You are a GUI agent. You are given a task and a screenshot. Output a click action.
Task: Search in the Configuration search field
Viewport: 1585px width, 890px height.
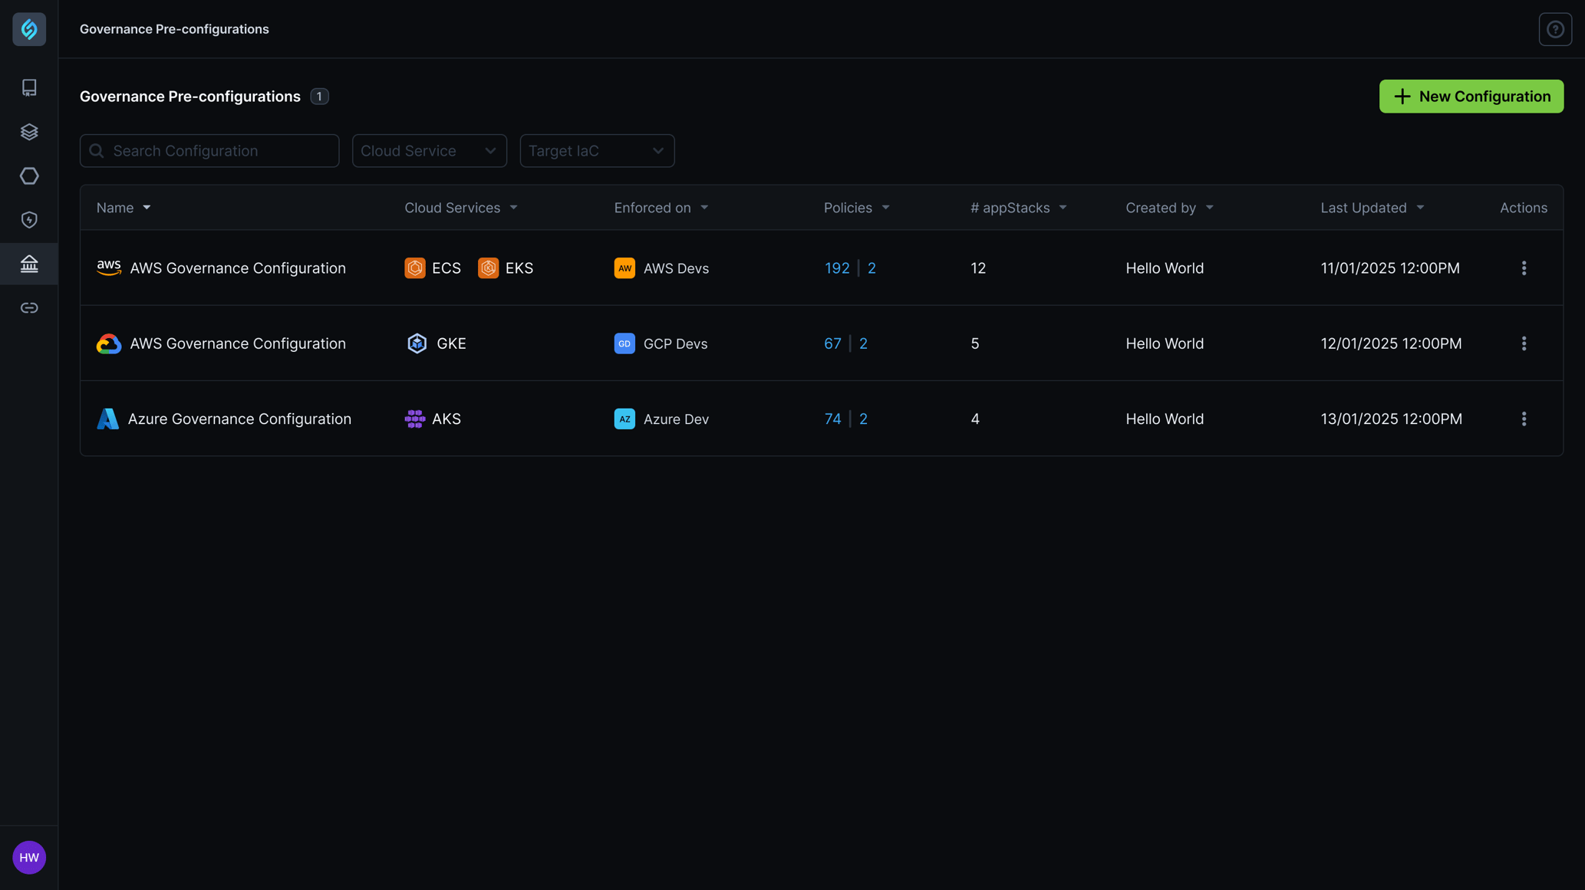209,150
